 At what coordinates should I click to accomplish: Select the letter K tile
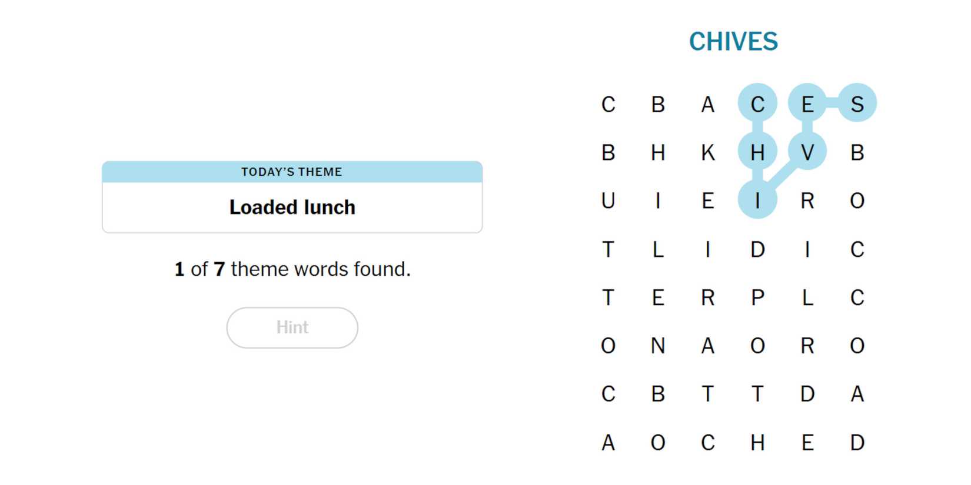(x=707, y=153)
